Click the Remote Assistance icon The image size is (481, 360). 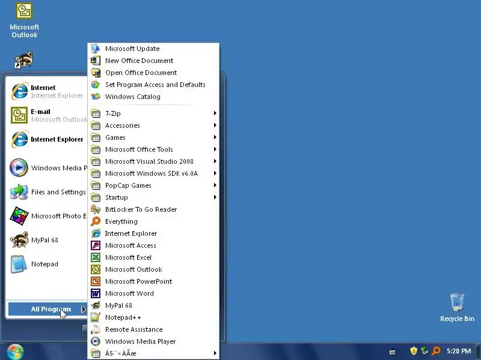pos(96,329)
